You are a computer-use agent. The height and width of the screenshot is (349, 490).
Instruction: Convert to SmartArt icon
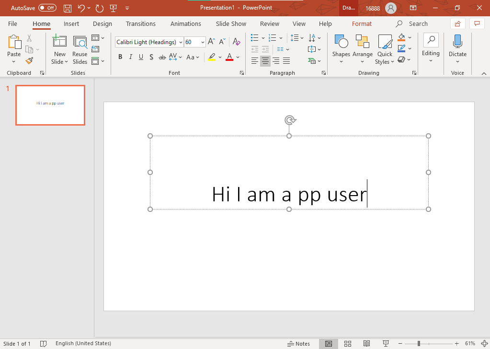click(x=314, y=61)
